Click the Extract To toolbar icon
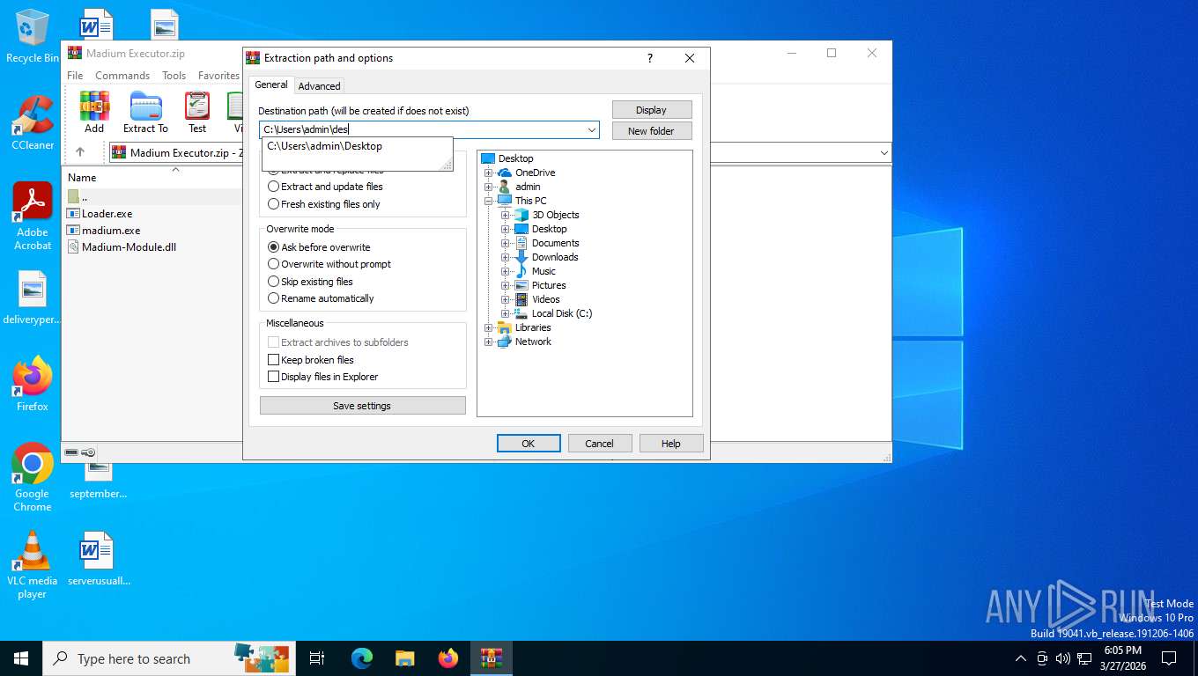 point(145,112)
